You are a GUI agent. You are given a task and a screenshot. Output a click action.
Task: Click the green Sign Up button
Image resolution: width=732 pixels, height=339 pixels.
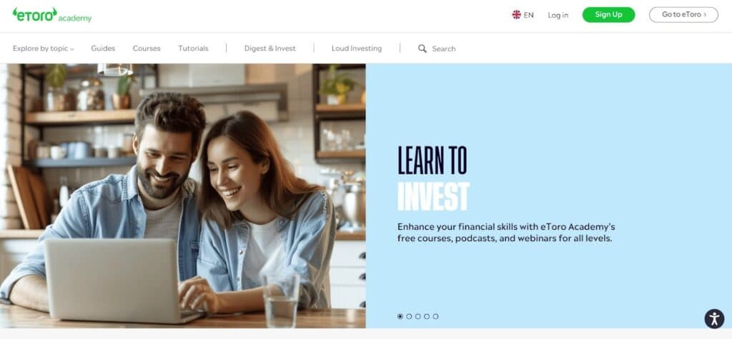click(608, 14)
